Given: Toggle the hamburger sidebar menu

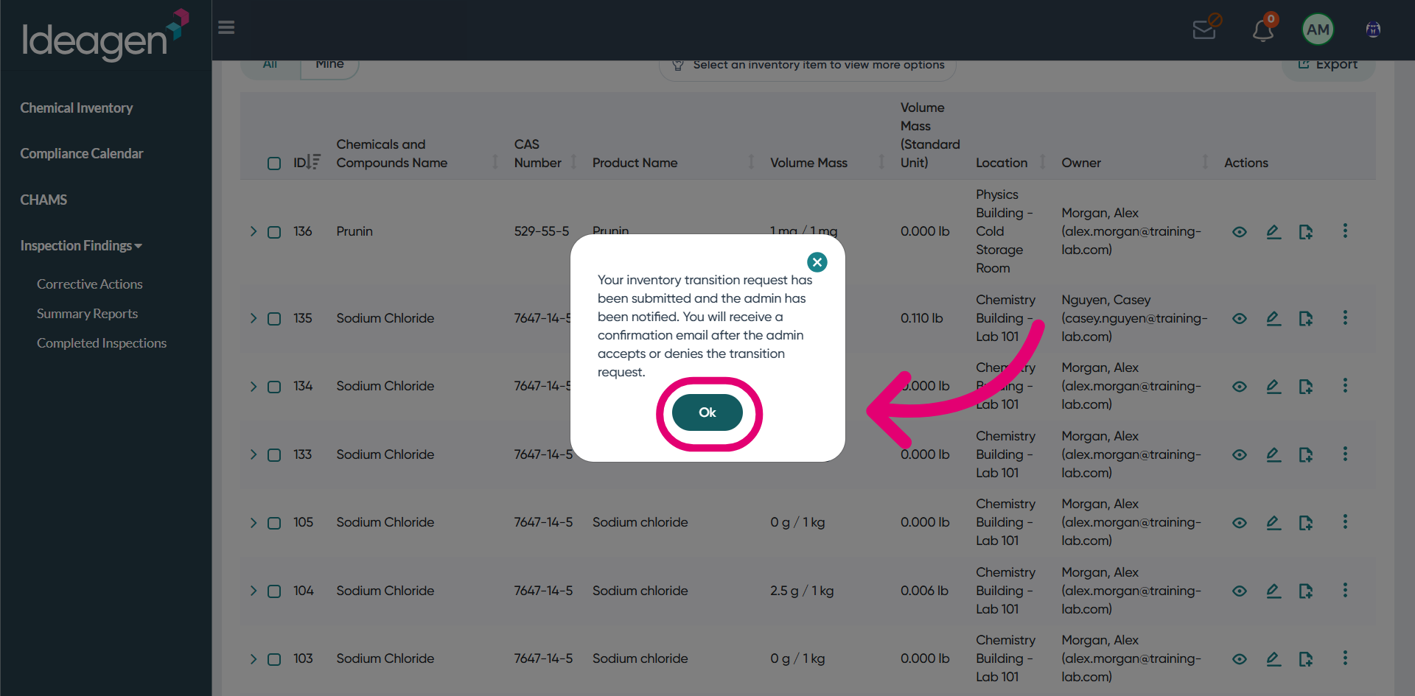Looking at the screenshot, I should click(x=226, y=27).
